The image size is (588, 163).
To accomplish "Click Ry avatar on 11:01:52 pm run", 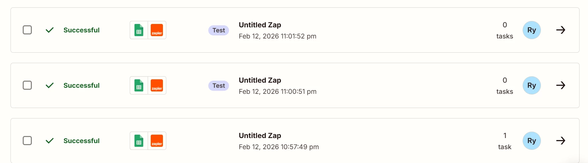I will [x=531, y=30].
